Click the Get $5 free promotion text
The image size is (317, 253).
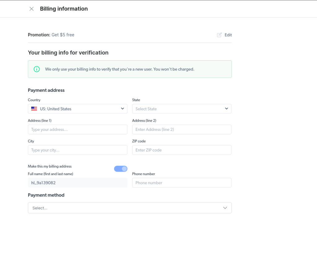click(x=63, y=35)
